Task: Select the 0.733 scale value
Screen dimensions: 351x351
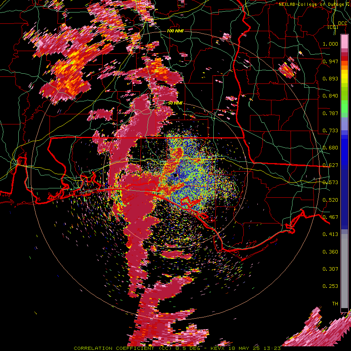Action: point(330,131)
